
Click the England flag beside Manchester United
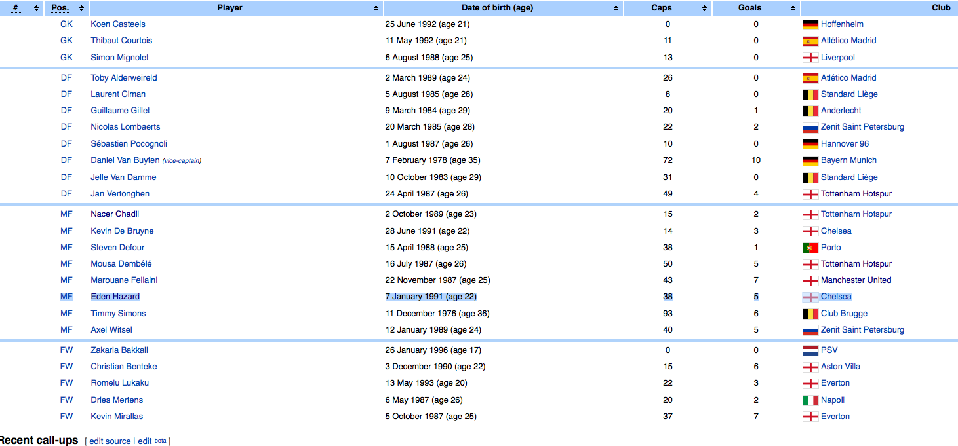pyautogui.click(x=810, y=280)
